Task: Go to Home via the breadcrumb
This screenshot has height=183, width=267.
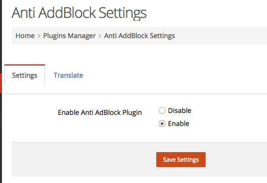Action: [x=25, y=36]
